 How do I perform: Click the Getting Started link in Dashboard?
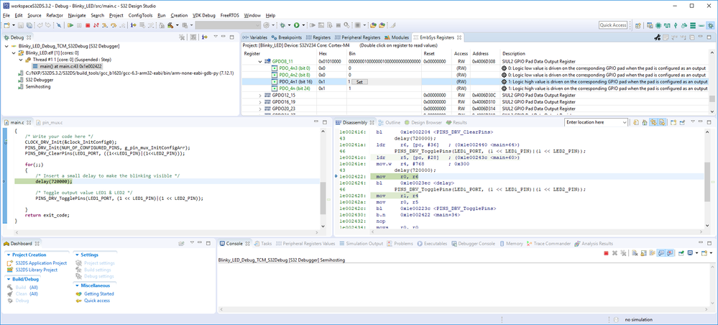(x=98, y=293)
